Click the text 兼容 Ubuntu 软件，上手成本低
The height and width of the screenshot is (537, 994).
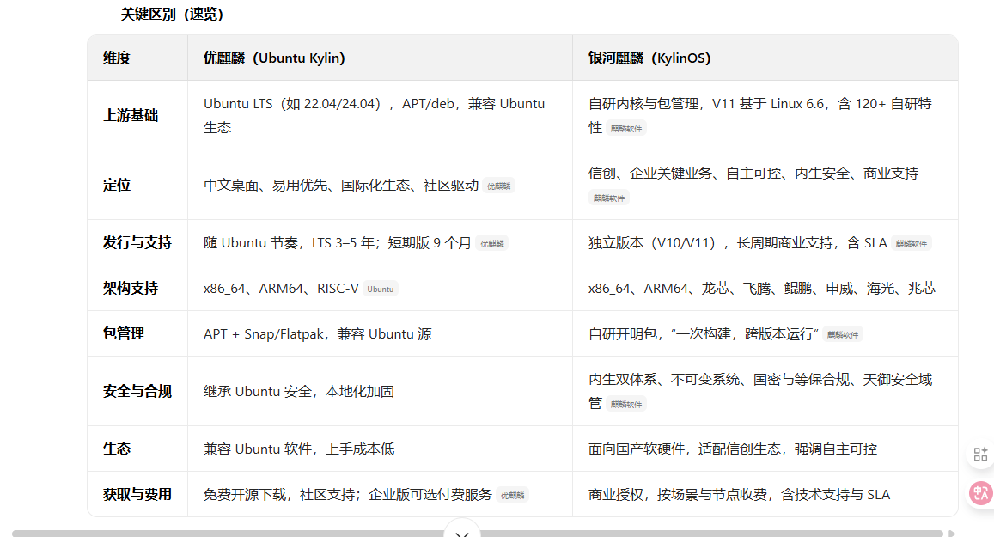pyautogui.click(x=299, y=449)
